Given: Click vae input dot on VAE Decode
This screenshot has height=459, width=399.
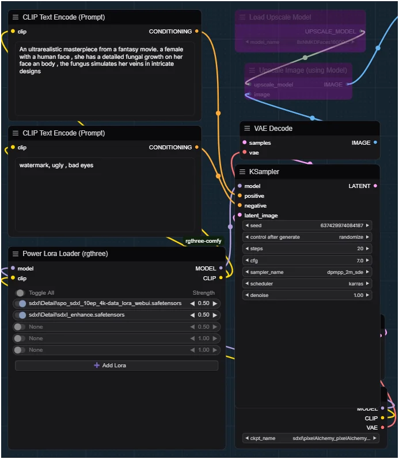Looking at the screenshot, I should pos(244,152).
